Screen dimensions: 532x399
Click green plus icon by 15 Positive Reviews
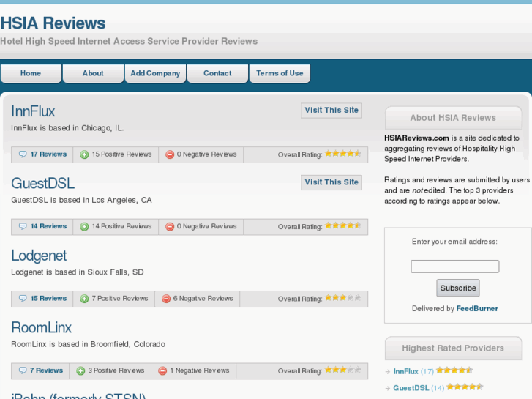pyautogui.click(x=84, y=154)
